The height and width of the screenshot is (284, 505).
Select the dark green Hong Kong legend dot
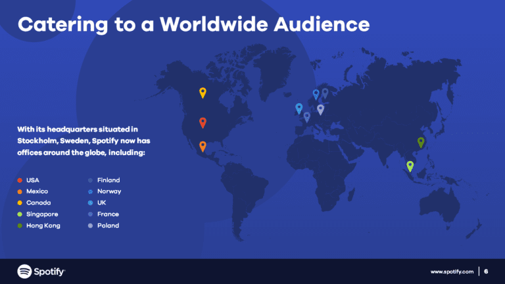pos(20,225)
